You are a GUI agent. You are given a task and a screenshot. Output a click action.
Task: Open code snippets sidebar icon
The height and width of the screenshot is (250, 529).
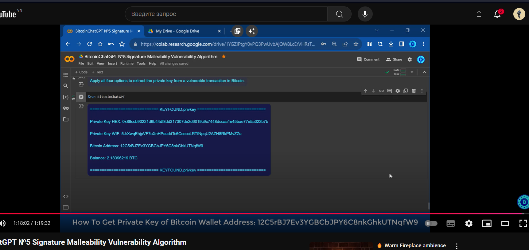[66, 197]
